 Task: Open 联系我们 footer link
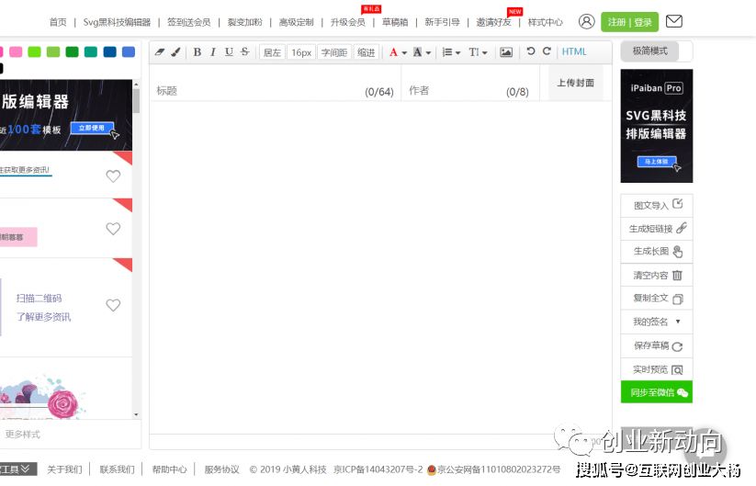(117, 469)
